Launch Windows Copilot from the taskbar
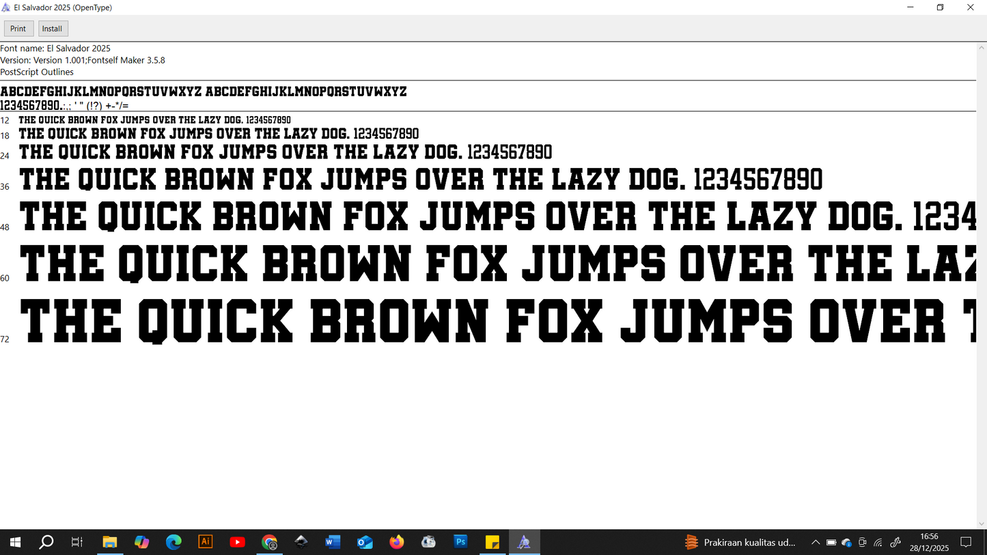 [141, 542]
